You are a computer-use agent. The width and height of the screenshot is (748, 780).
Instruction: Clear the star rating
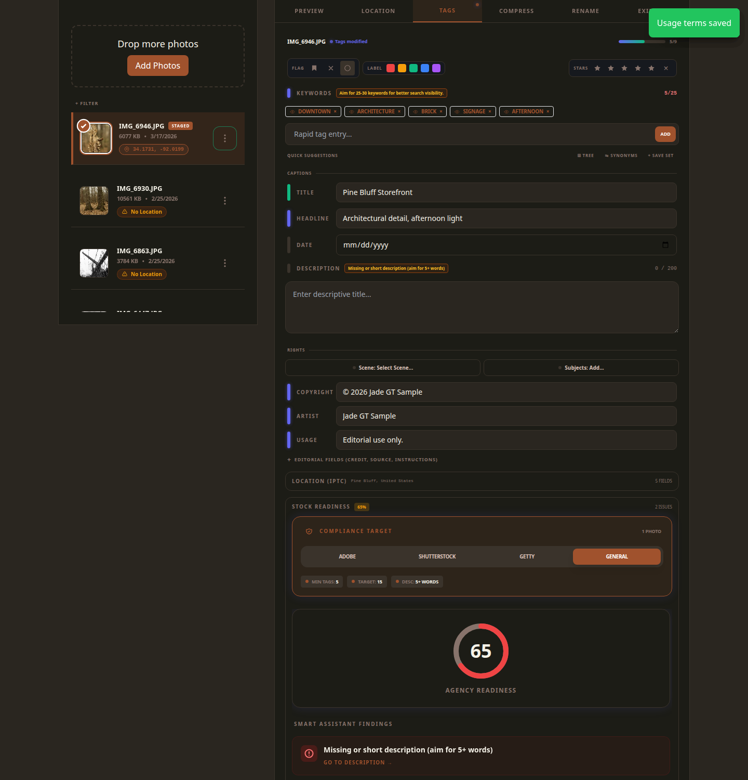point(666,68)
